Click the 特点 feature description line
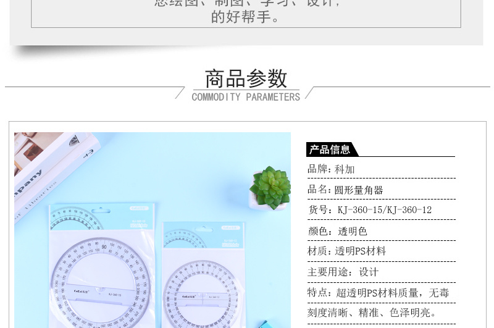Image resolution: width=494 pixels, height=328 pixels. pos(379,293)
